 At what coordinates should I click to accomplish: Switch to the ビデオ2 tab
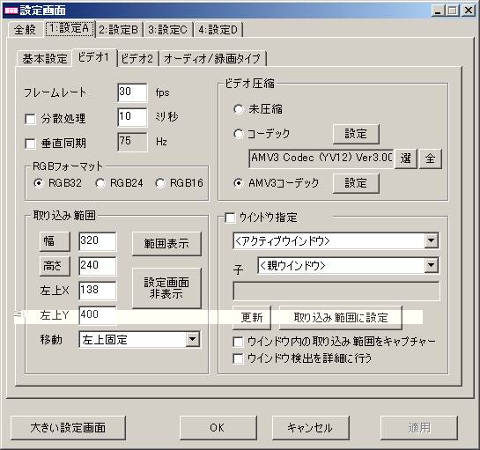click(x=137, y=58)
